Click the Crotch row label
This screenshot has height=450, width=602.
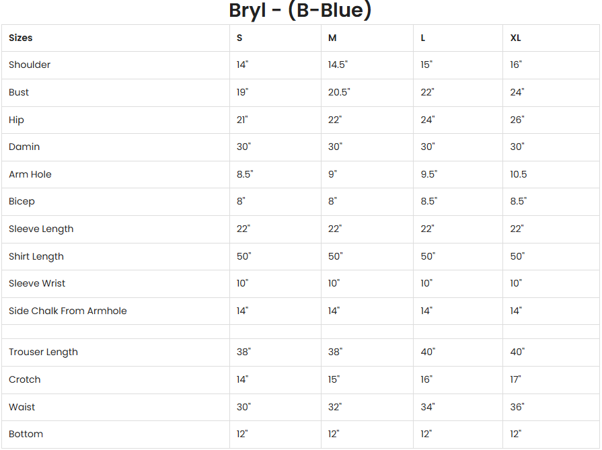point(25,379)
